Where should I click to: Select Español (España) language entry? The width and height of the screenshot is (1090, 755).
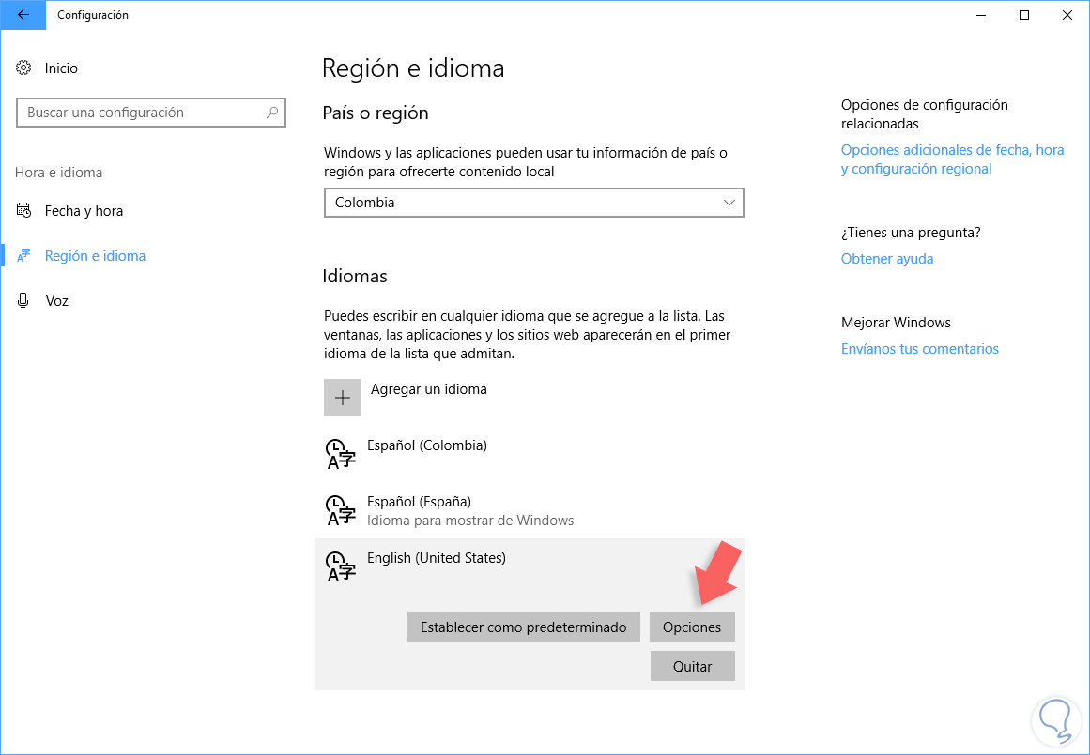(529, 510)
